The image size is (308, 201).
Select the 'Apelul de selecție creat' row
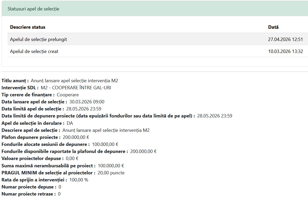point(34,51)
